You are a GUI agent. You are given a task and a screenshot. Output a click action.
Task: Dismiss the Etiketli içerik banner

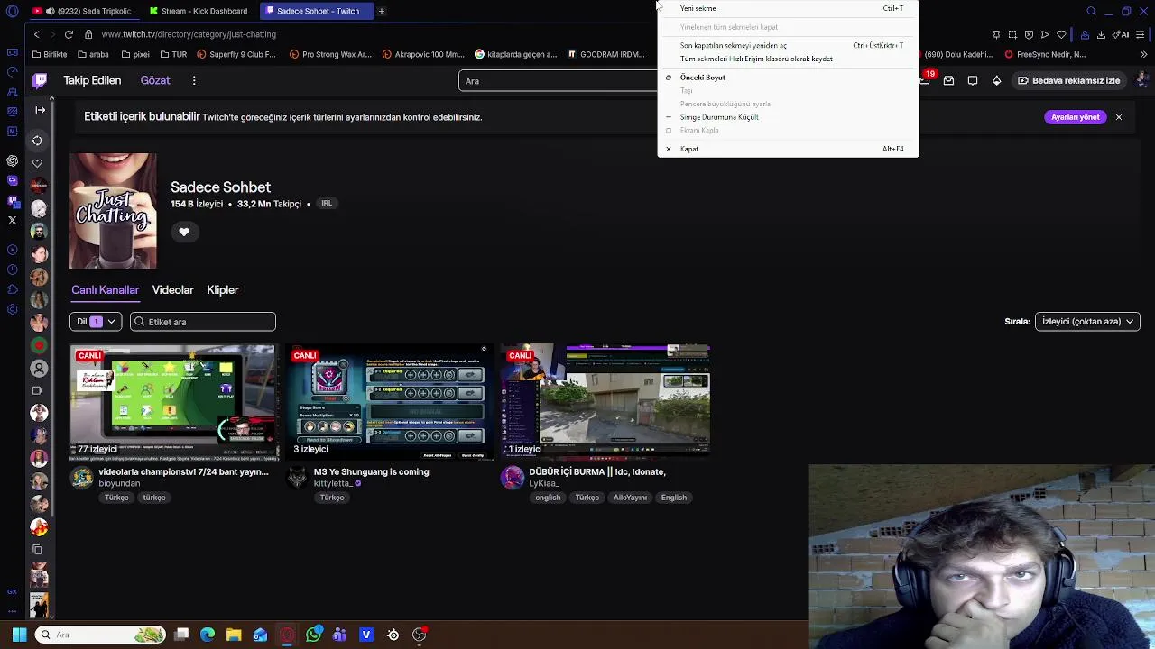pyautogui.click(x=1118, y=117)
